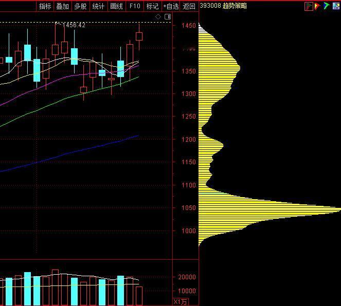Viewport: 341px width, 306px height.
Task: Click the widest chip distribution peak bar
Action: coord(270,209)
